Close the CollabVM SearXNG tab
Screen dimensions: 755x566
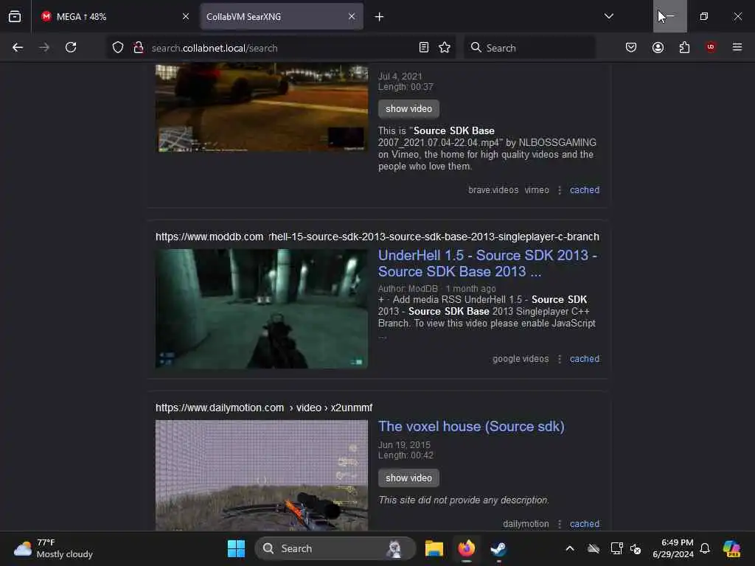tap(352, 16)
